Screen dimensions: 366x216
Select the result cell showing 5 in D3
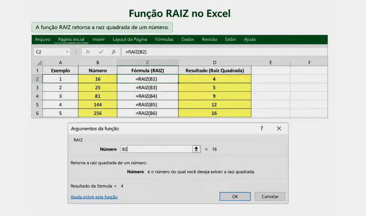point(215,87)
